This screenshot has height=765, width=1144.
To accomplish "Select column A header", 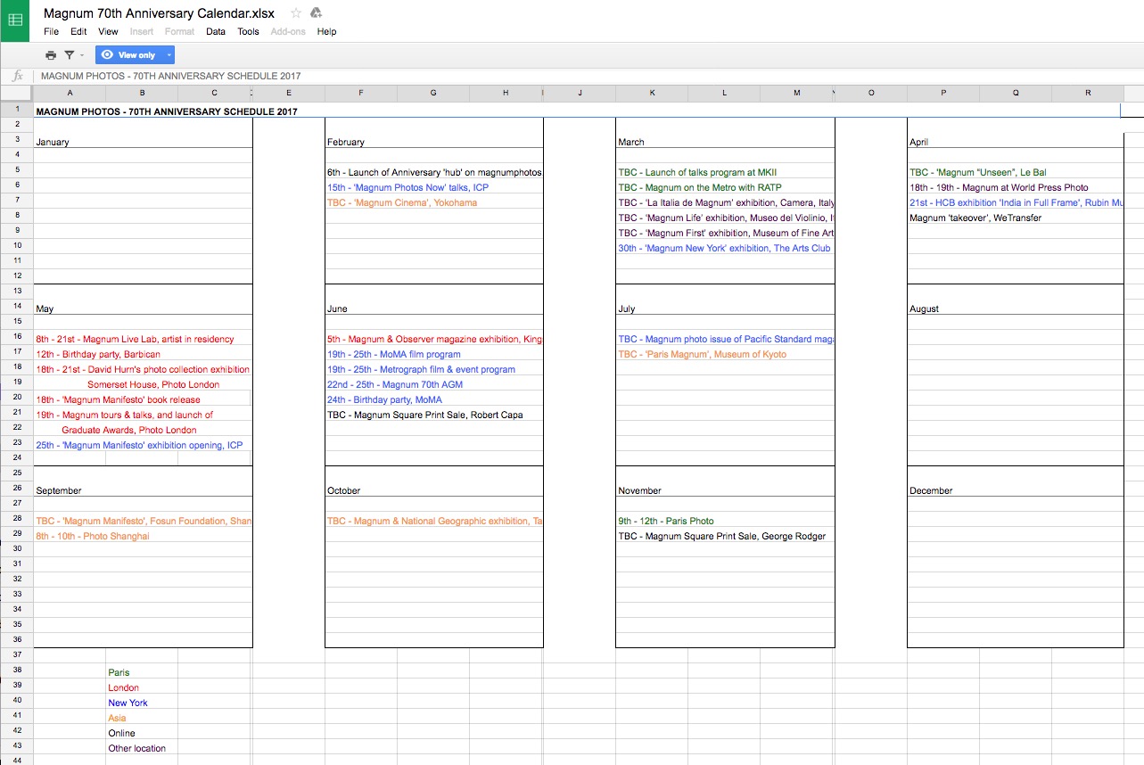I will point(70,94).
